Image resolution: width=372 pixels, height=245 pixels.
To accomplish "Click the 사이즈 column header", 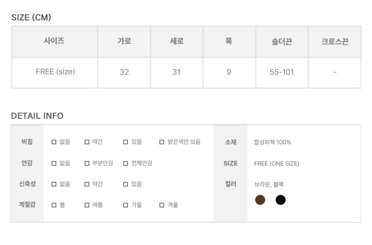I will [54, 41].
